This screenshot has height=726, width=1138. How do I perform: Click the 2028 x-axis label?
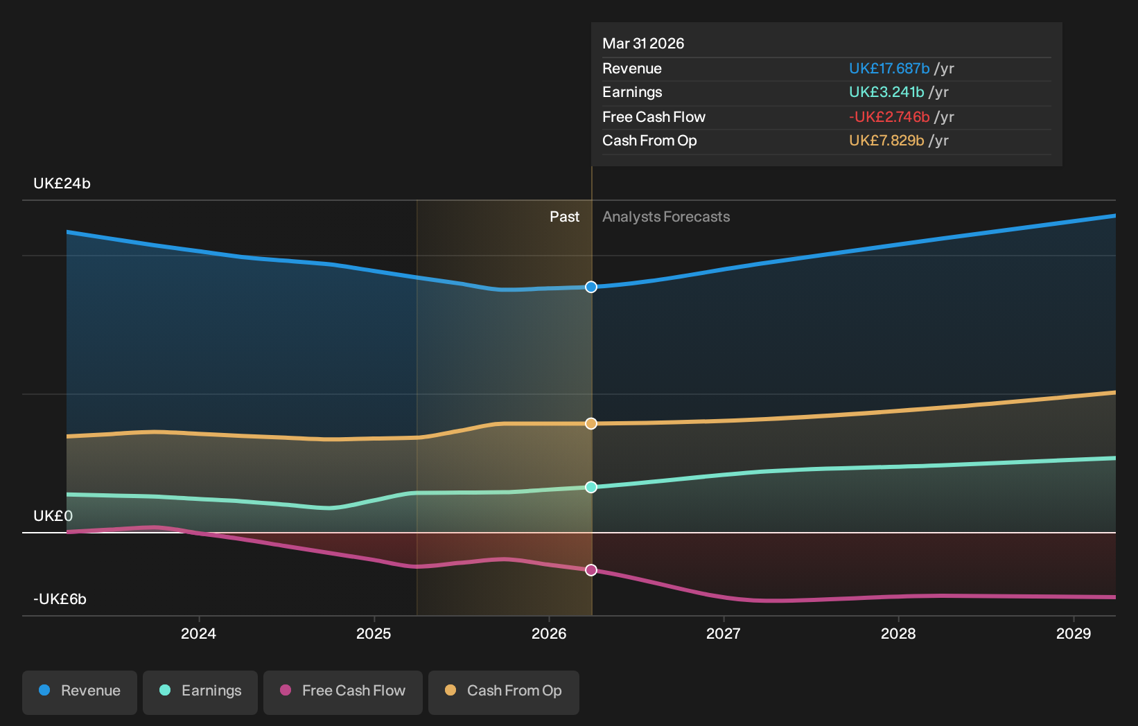click(898, 634)
